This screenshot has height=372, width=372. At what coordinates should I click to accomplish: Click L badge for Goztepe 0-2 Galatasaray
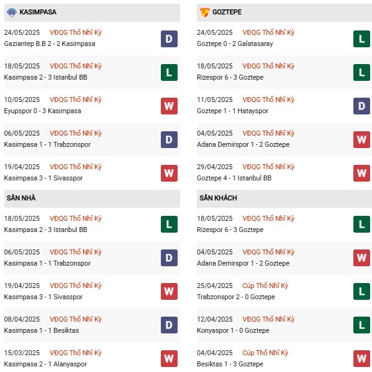[x=361, y=39]
